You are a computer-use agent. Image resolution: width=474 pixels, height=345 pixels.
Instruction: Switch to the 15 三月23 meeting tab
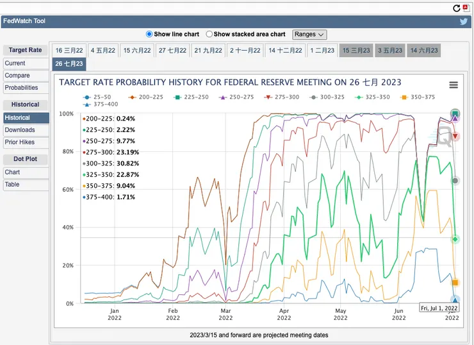(356, 51)
